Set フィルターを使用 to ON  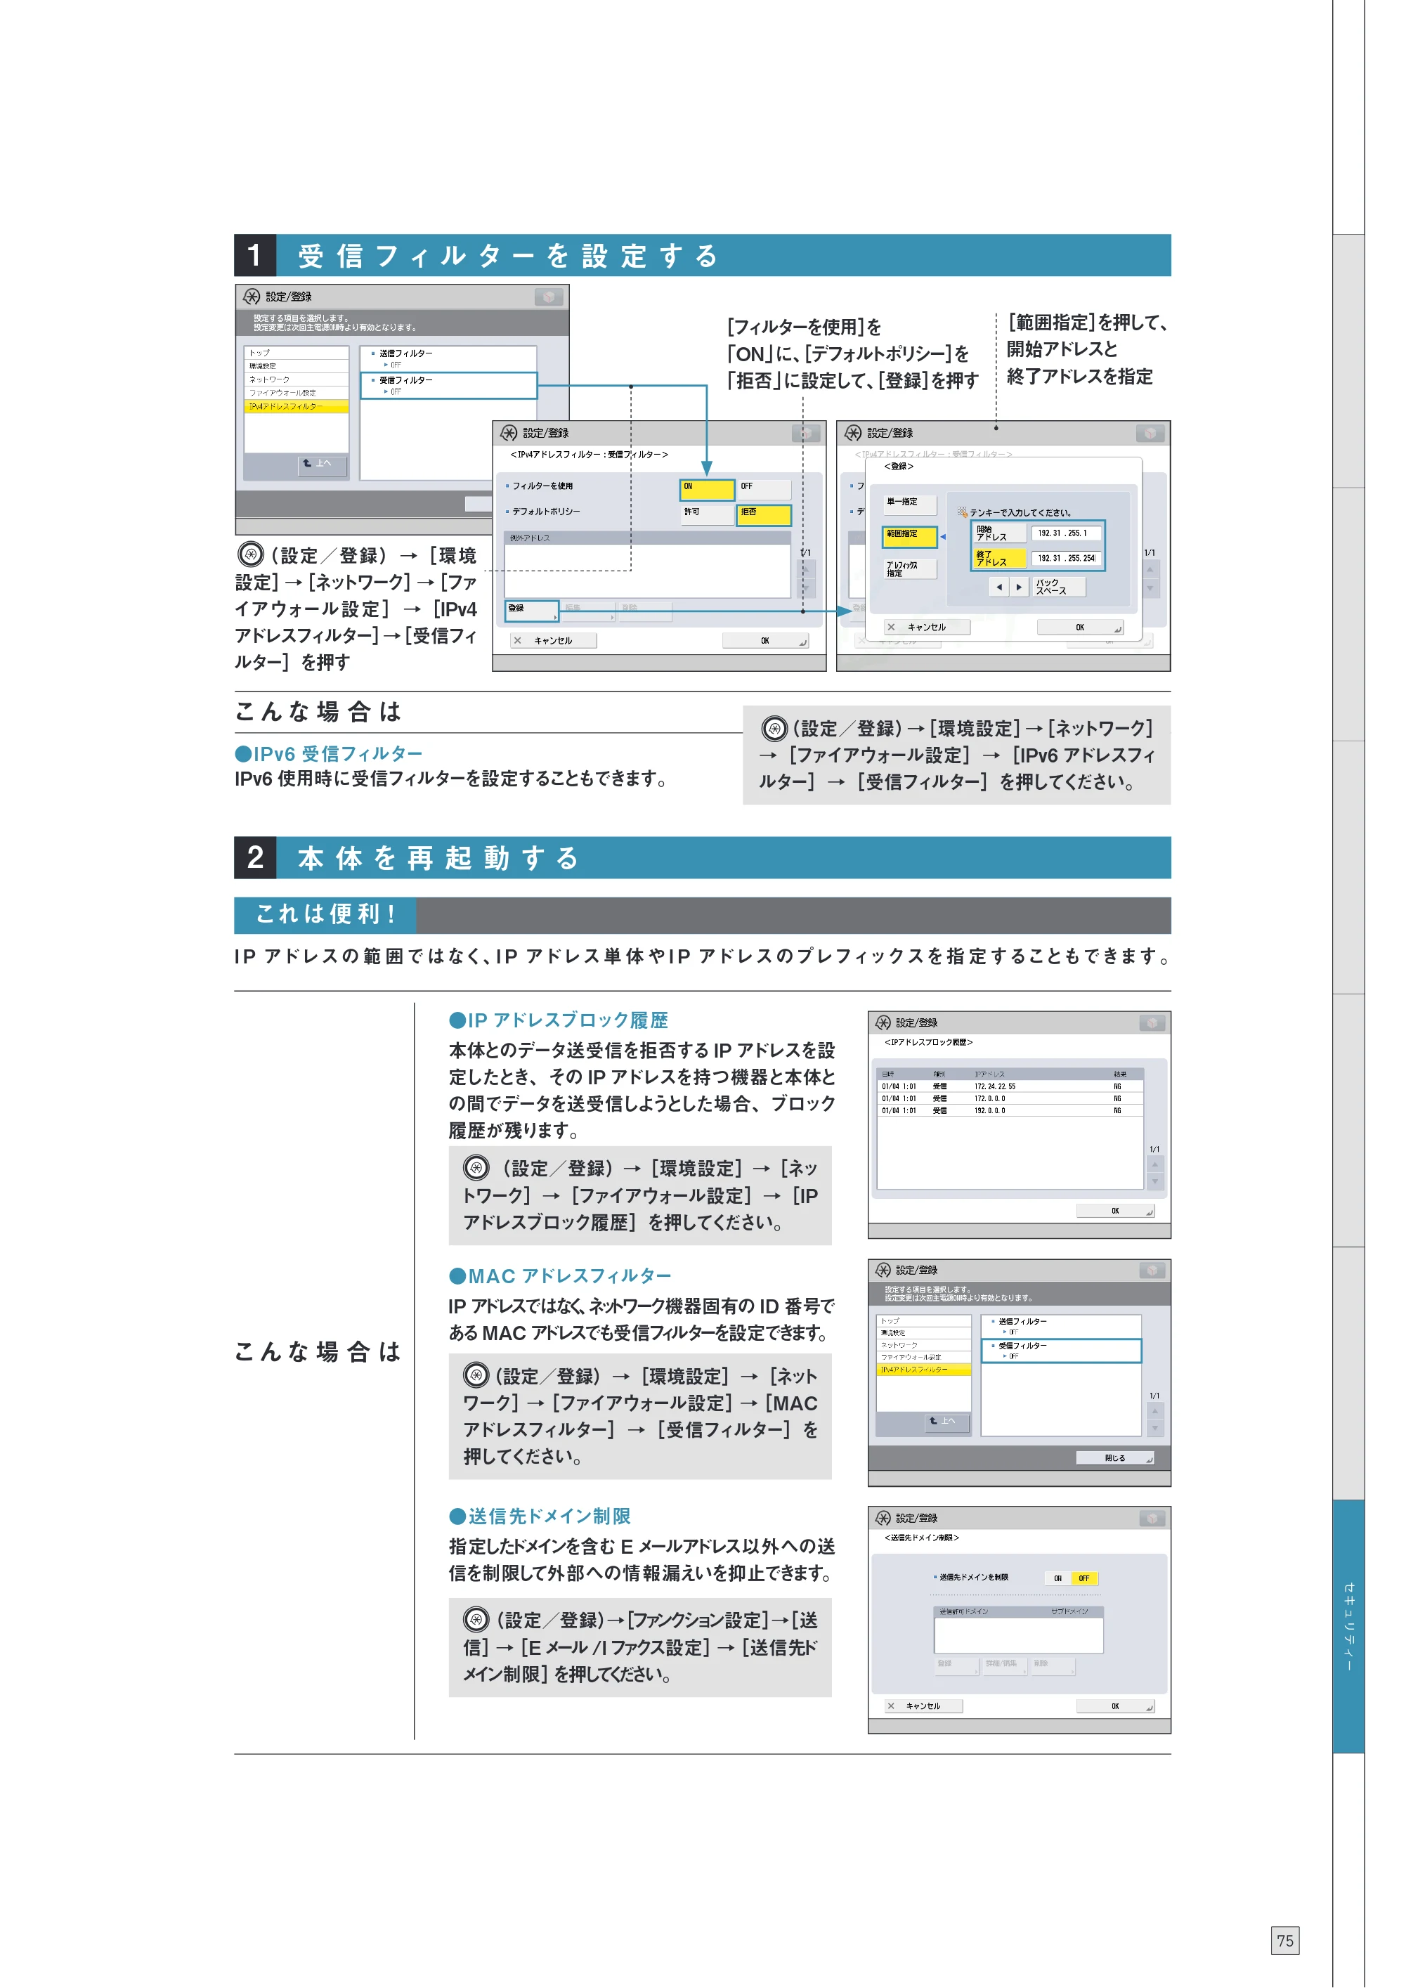(x=706, y=489)
